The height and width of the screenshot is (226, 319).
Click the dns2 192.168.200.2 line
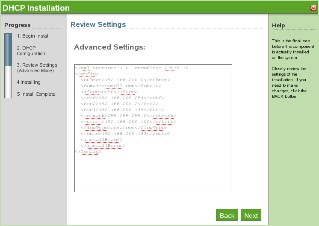click(x=120, y=104)
